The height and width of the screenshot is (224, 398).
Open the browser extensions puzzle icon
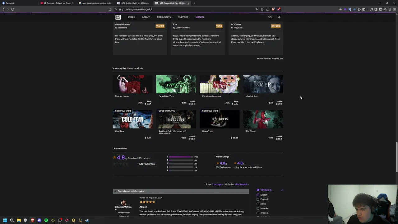click(x=359, y=9)
